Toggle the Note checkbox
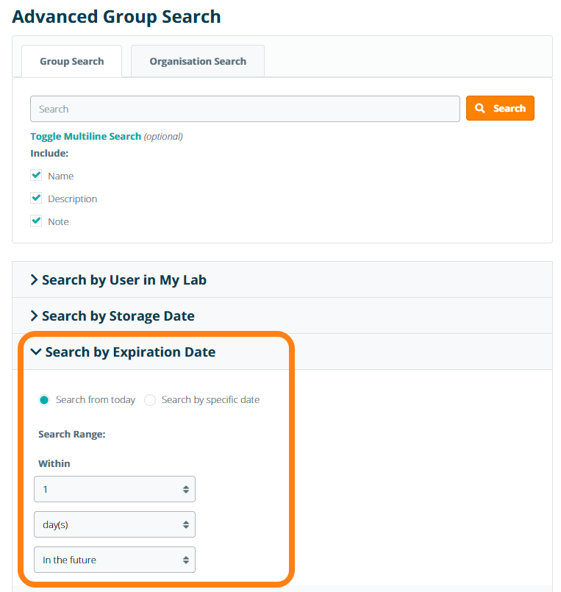 36,221
